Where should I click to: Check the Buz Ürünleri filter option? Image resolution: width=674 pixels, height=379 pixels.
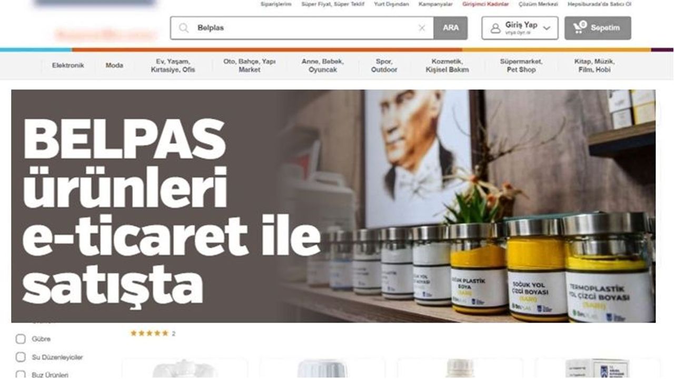point(21,374)
